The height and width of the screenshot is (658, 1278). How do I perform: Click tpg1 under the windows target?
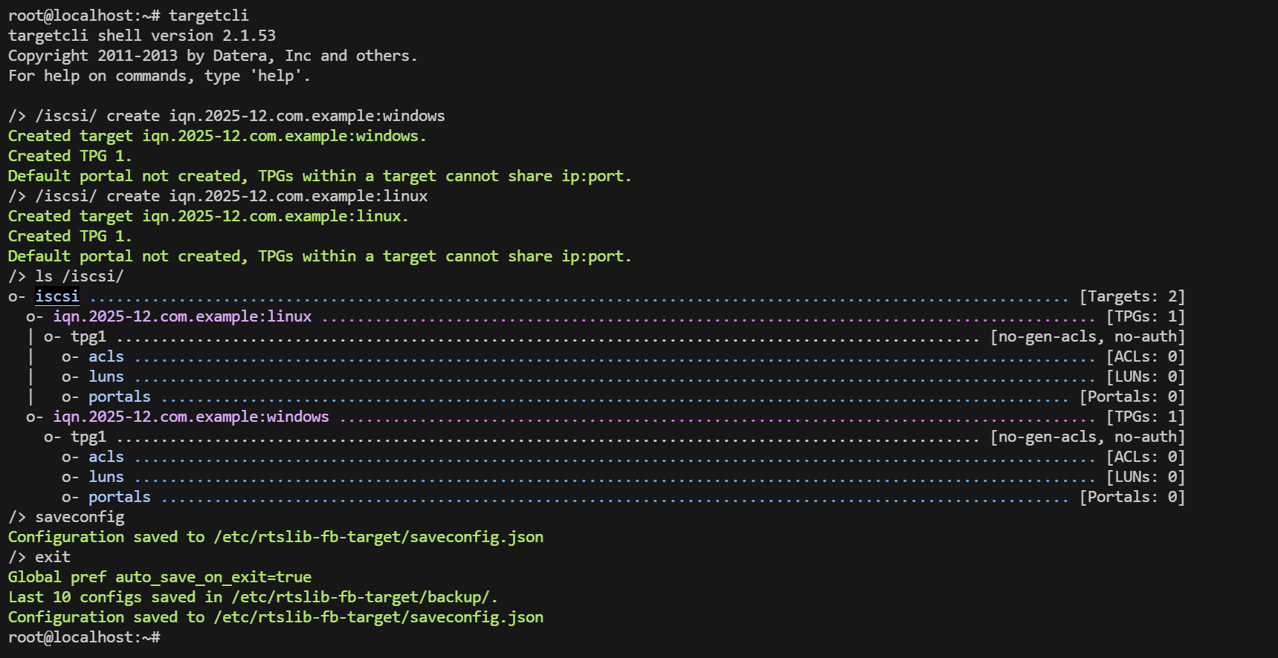coord(88,437)
